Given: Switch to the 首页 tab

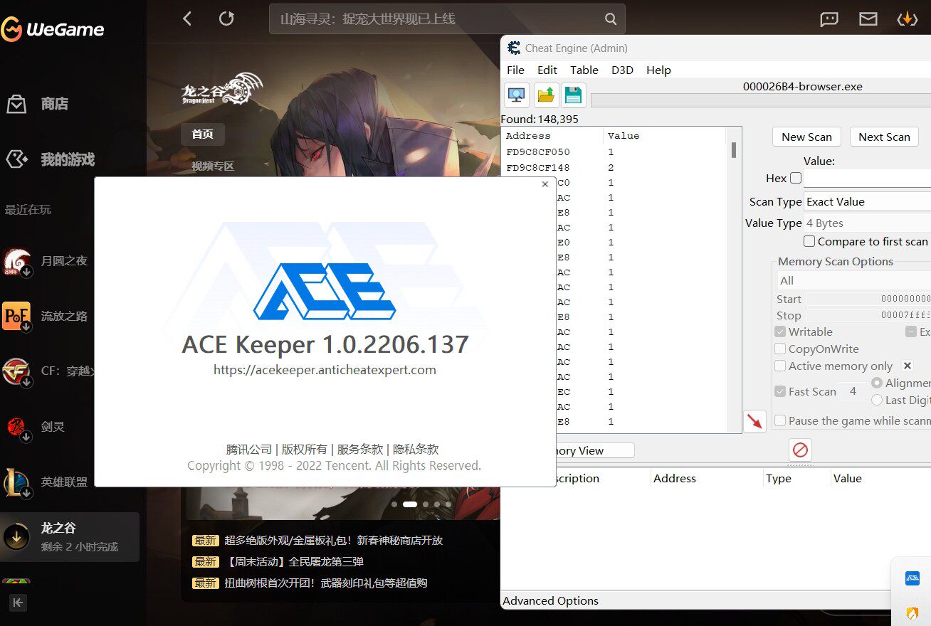Looking at the screenshot, I should (x=202, y=134).
